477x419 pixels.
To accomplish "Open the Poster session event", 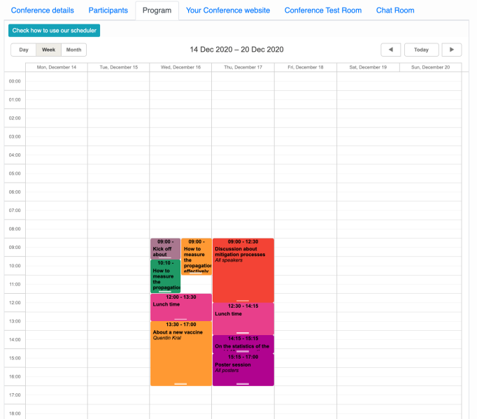I will pyautogui.click(x=243, y=369).
